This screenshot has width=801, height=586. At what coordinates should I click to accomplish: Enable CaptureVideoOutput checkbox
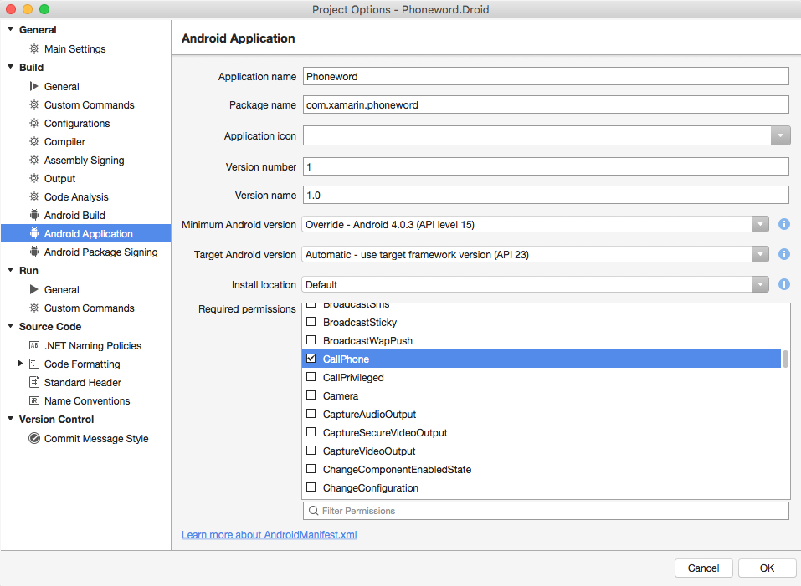311,451
